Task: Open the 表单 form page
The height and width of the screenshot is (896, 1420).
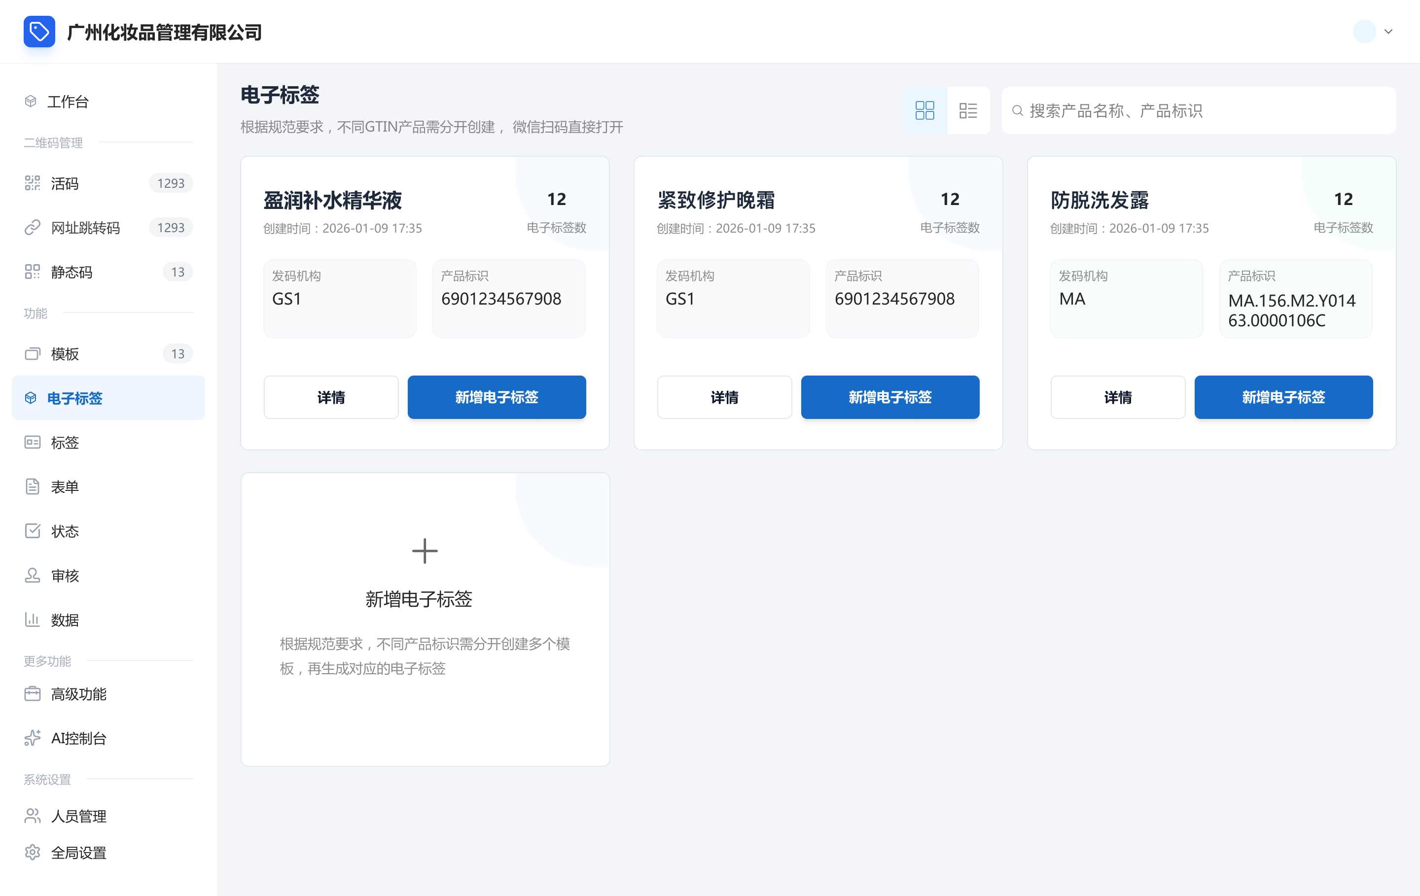Action: tap(65, 486)
